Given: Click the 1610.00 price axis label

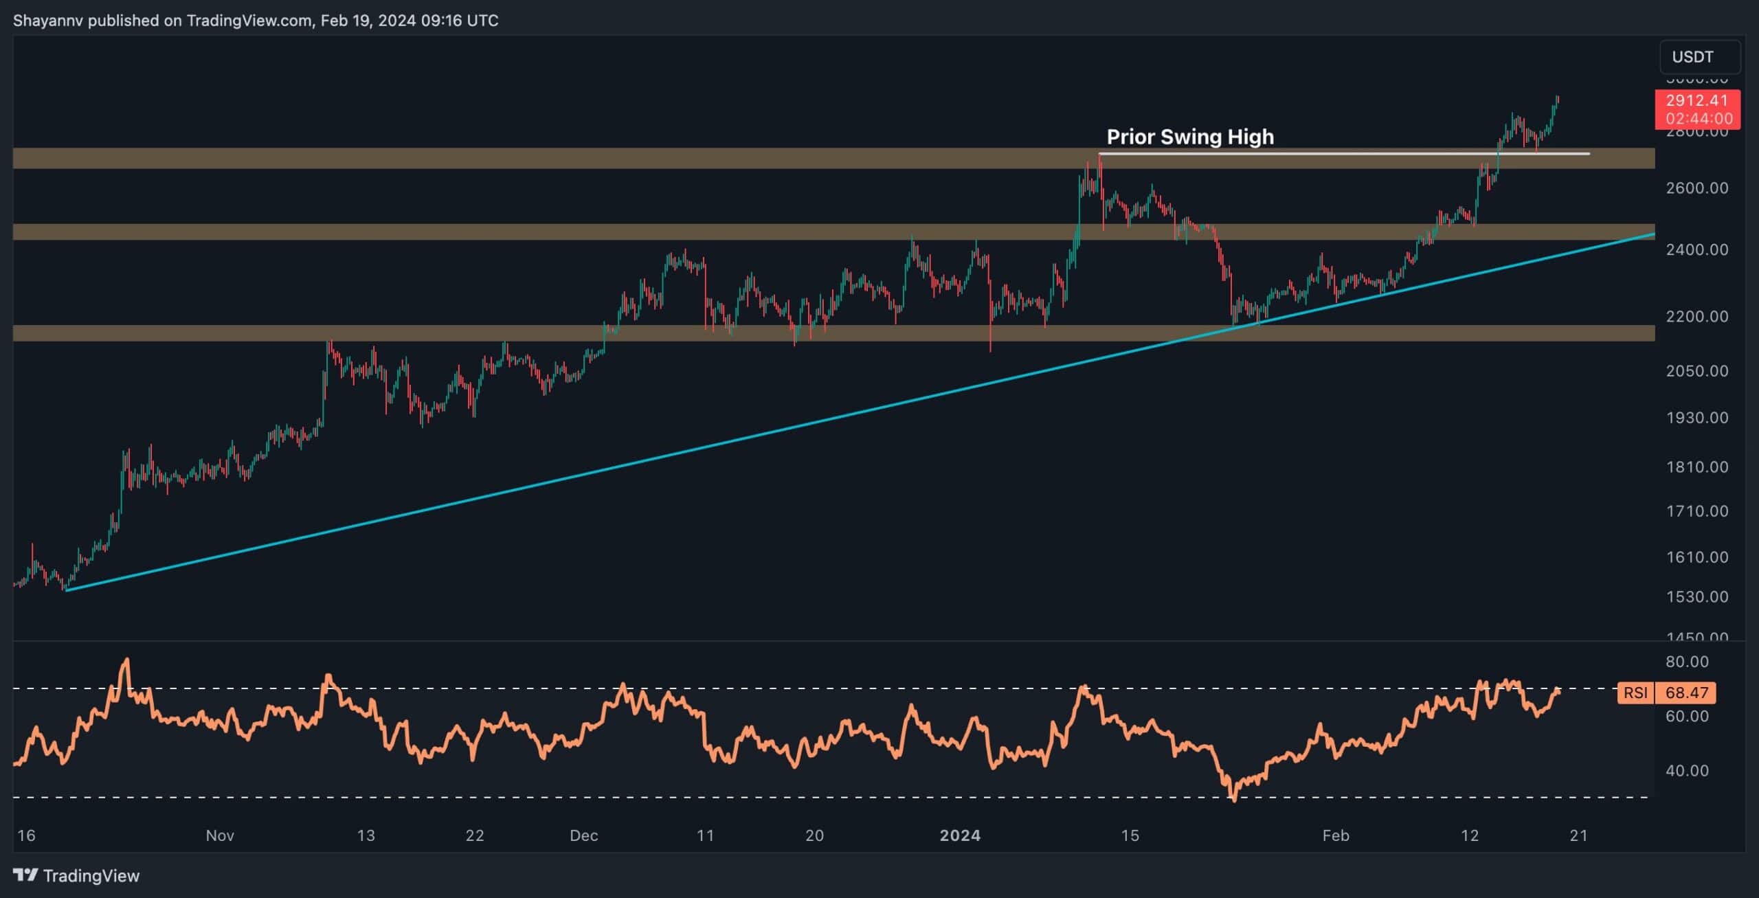Looking at the screenshot, I should click(x=1696, y=557).
